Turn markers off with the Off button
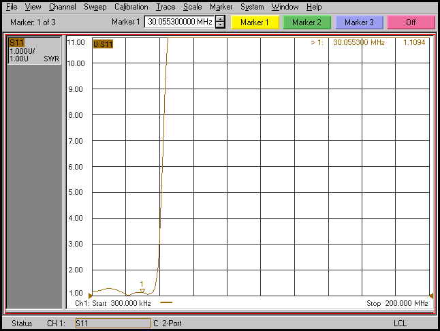This screenshot has width=440, height=331. 411,22
